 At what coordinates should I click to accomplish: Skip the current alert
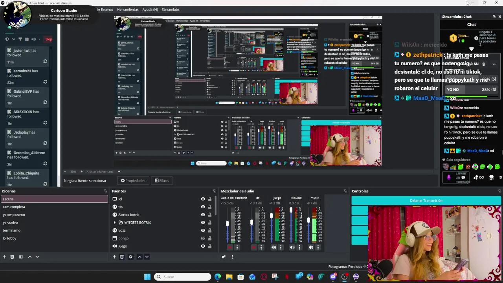click(x=48, y=39)
